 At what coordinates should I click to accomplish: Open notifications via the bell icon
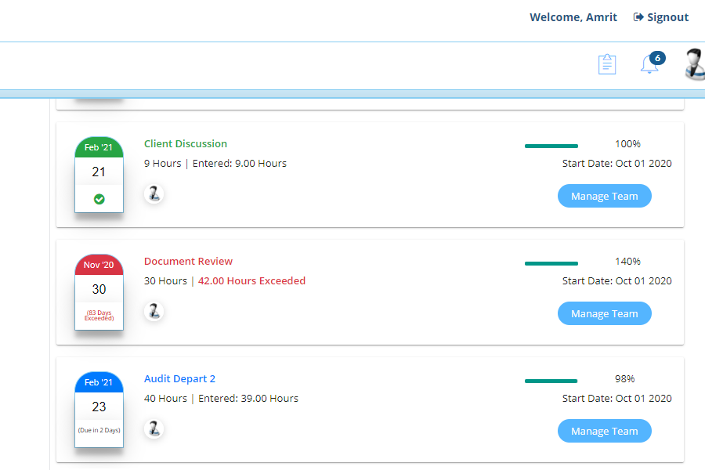(649, 66)
